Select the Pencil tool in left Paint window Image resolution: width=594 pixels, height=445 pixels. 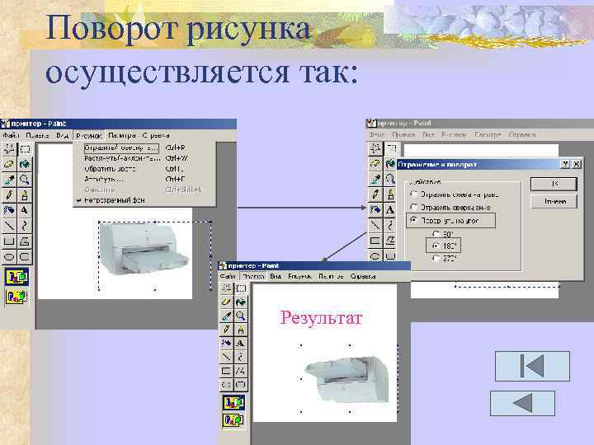coord(9,195)
